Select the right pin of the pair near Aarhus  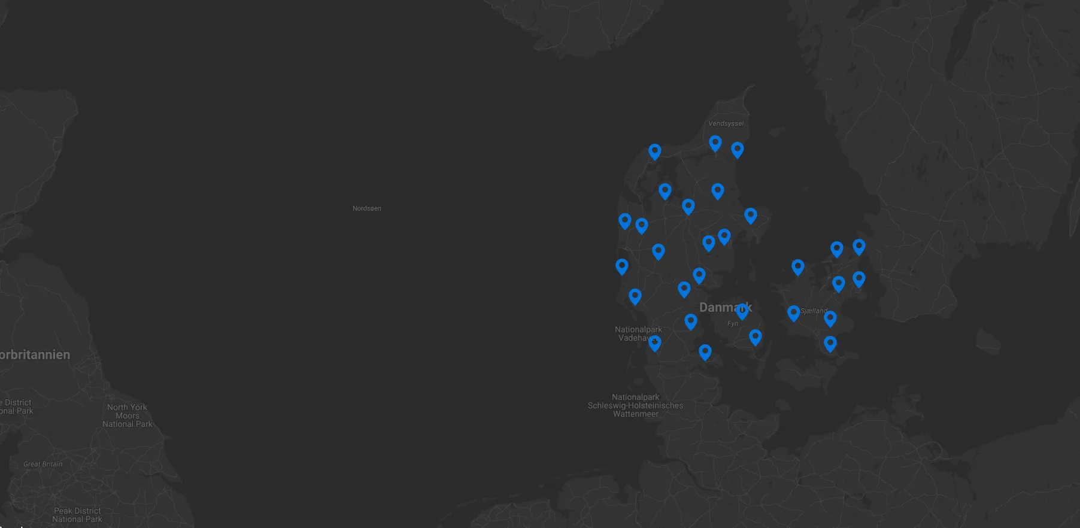pos(724,236)
